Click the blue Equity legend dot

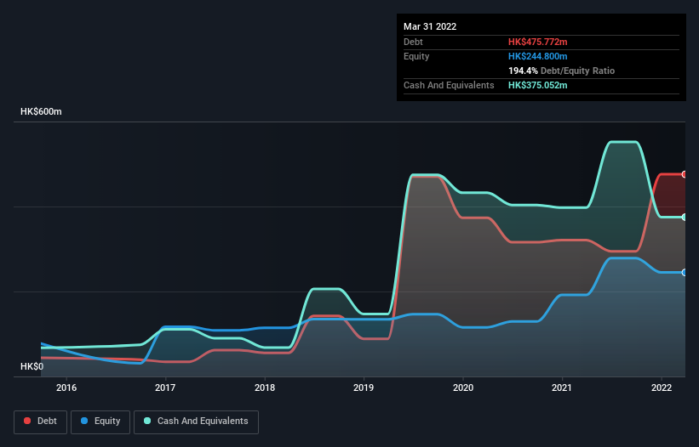(84, 421)
